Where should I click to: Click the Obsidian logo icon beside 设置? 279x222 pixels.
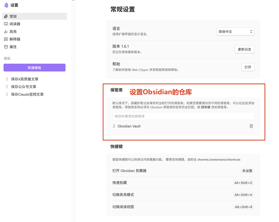(6, 5)
